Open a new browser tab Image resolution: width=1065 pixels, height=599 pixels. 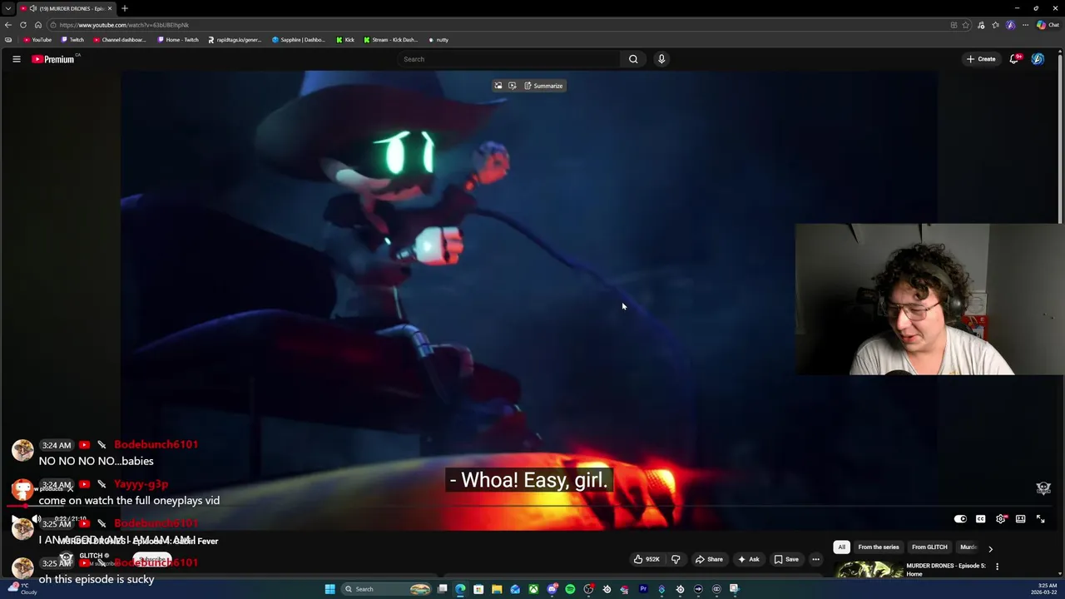tap(125, 8)
